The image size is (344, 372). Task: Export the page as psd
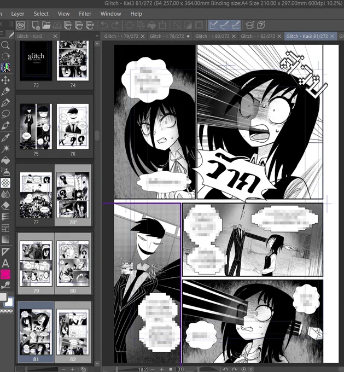(x=90, y=25)
